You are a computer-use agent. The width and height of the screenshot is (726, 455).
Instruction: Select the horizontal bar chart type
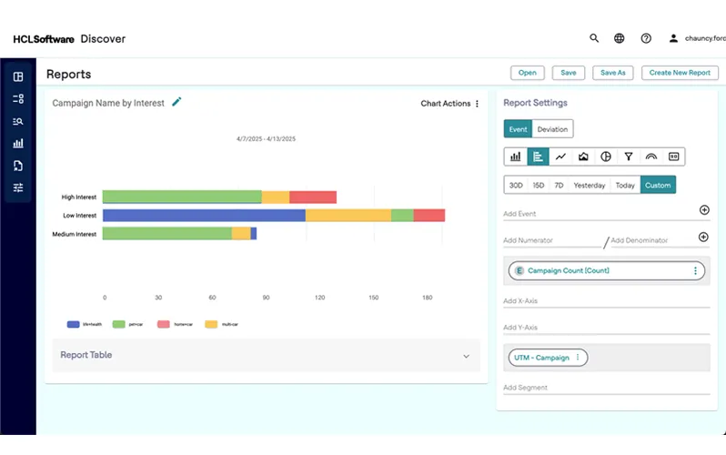point(538,157)
